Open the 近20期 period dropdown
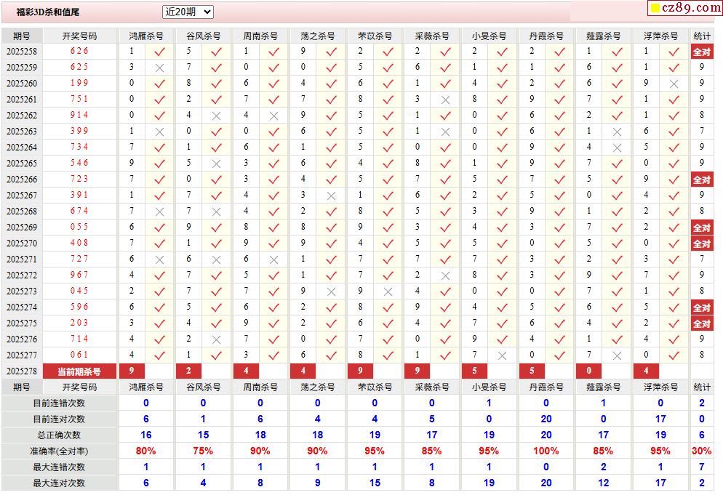This screenshot has width=723, height=495. (188, 12)
